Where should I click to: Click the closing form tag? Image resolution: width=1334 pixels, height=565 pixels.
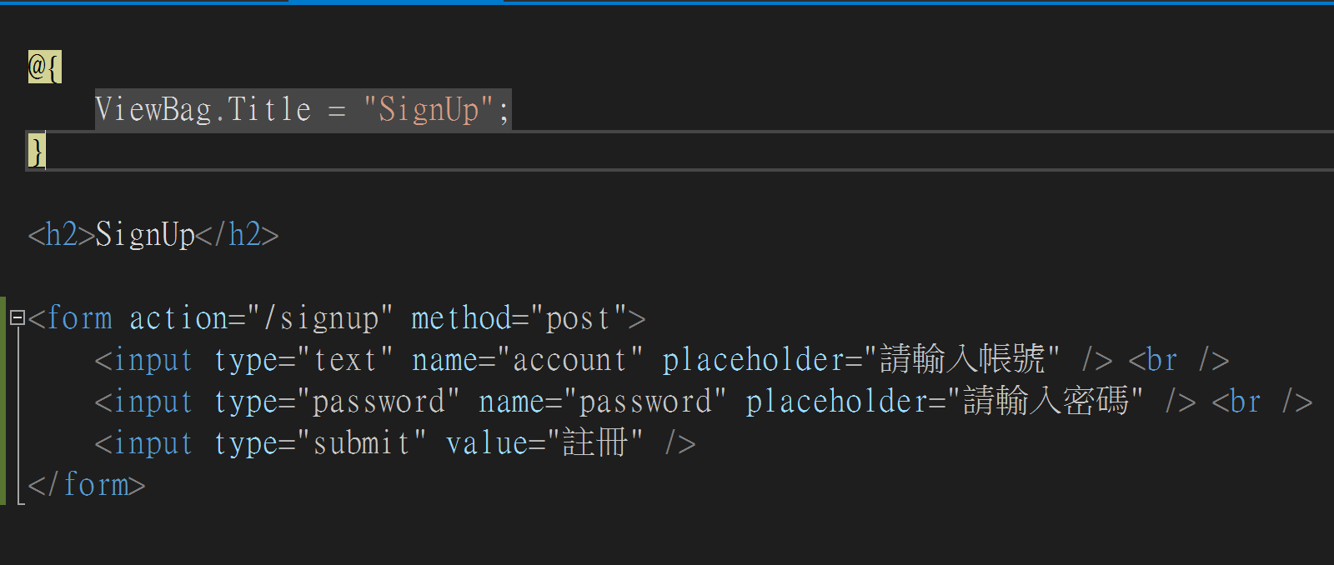tap(87, 485)
